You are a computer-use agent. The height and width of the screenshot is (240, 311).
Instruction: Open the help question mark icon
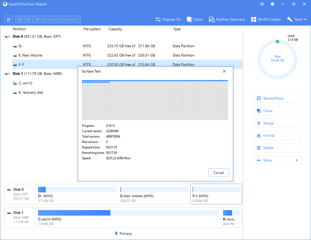pyautogui.click(x=273, y=4)
